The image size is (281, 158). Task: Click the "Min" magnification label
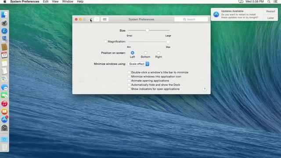129,47
